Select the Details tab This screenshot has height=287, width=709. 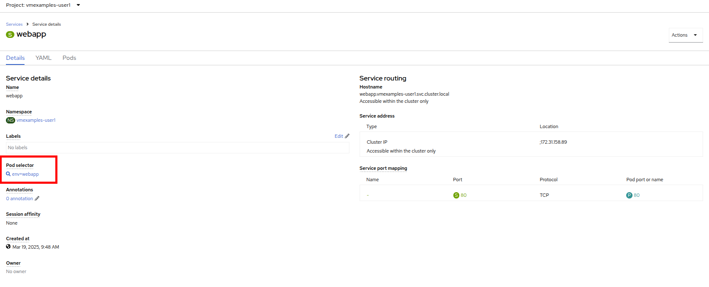pos(15,58)
